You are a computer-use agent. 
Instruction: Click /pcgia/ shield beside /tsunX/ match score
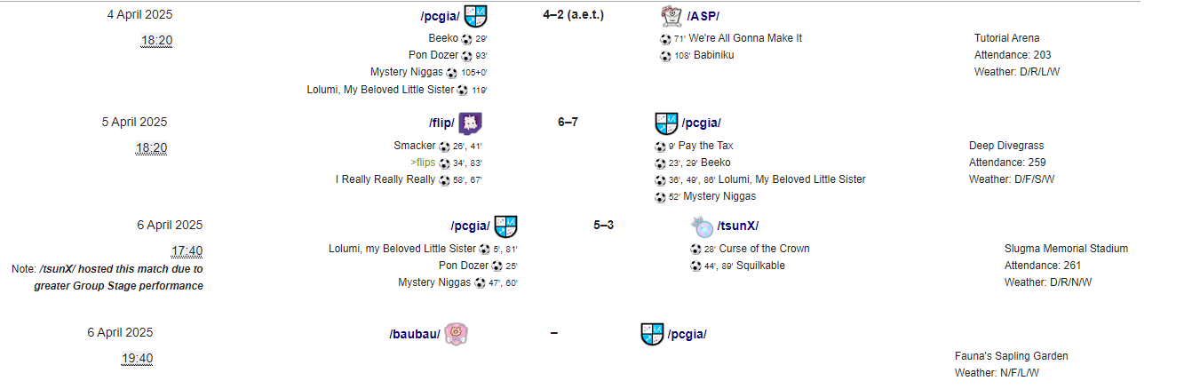(505, 226)
